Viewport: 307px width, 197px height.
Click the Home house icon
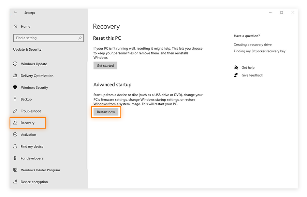coord(16,26)
